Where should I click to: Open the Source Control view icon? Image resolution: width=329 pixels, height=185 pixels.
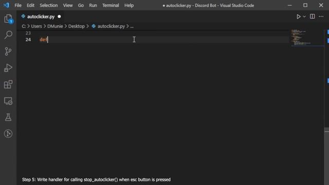[x=8, y=51]
